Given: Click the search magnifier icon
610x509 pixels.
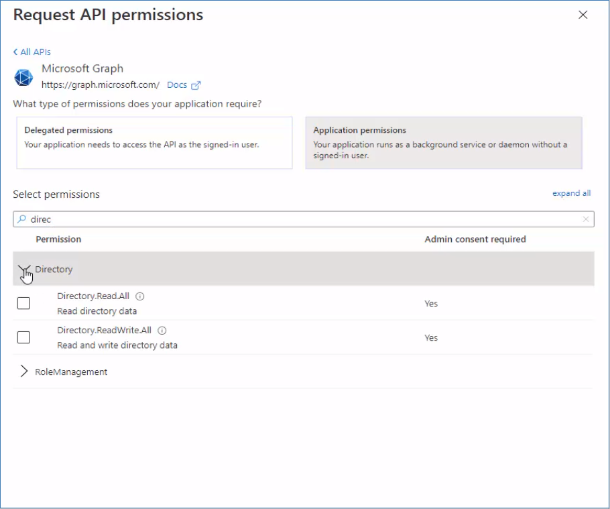Looking at the screenshot, I should pyautogui.click(x=22, y=219).
